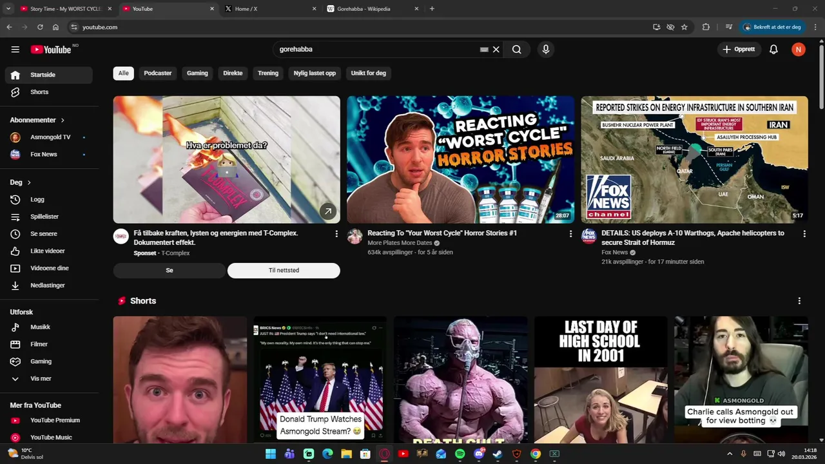Open Spillelister in the sidebar

pos(49,217)
